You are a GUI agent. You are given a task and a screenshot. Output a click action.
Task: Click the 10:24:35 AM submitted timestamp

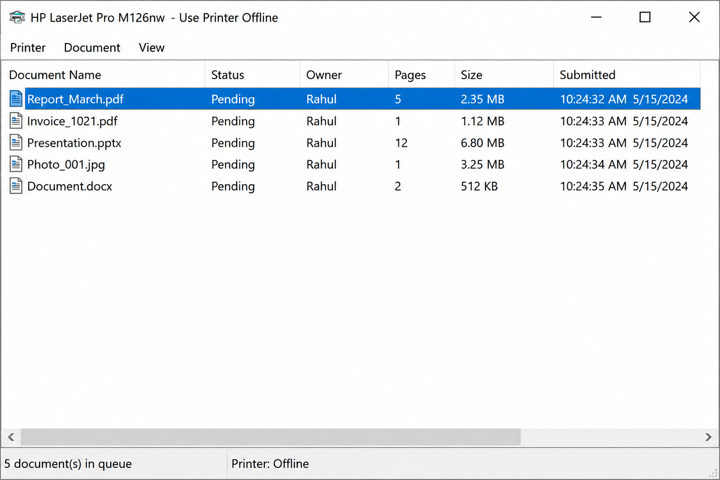(x=624, y=187)
